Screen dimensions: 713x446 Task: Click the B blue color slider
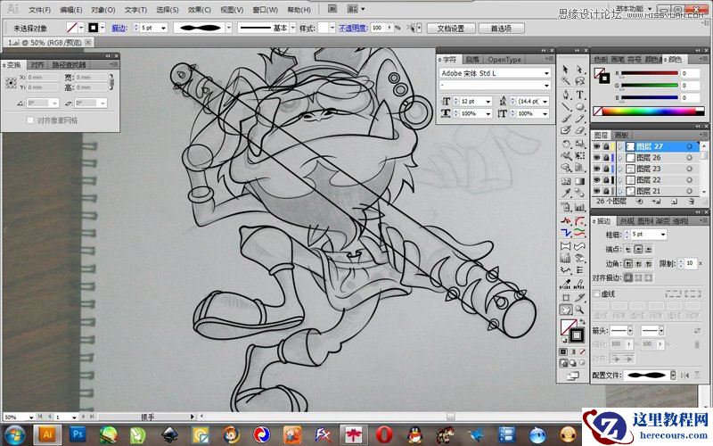650,97
